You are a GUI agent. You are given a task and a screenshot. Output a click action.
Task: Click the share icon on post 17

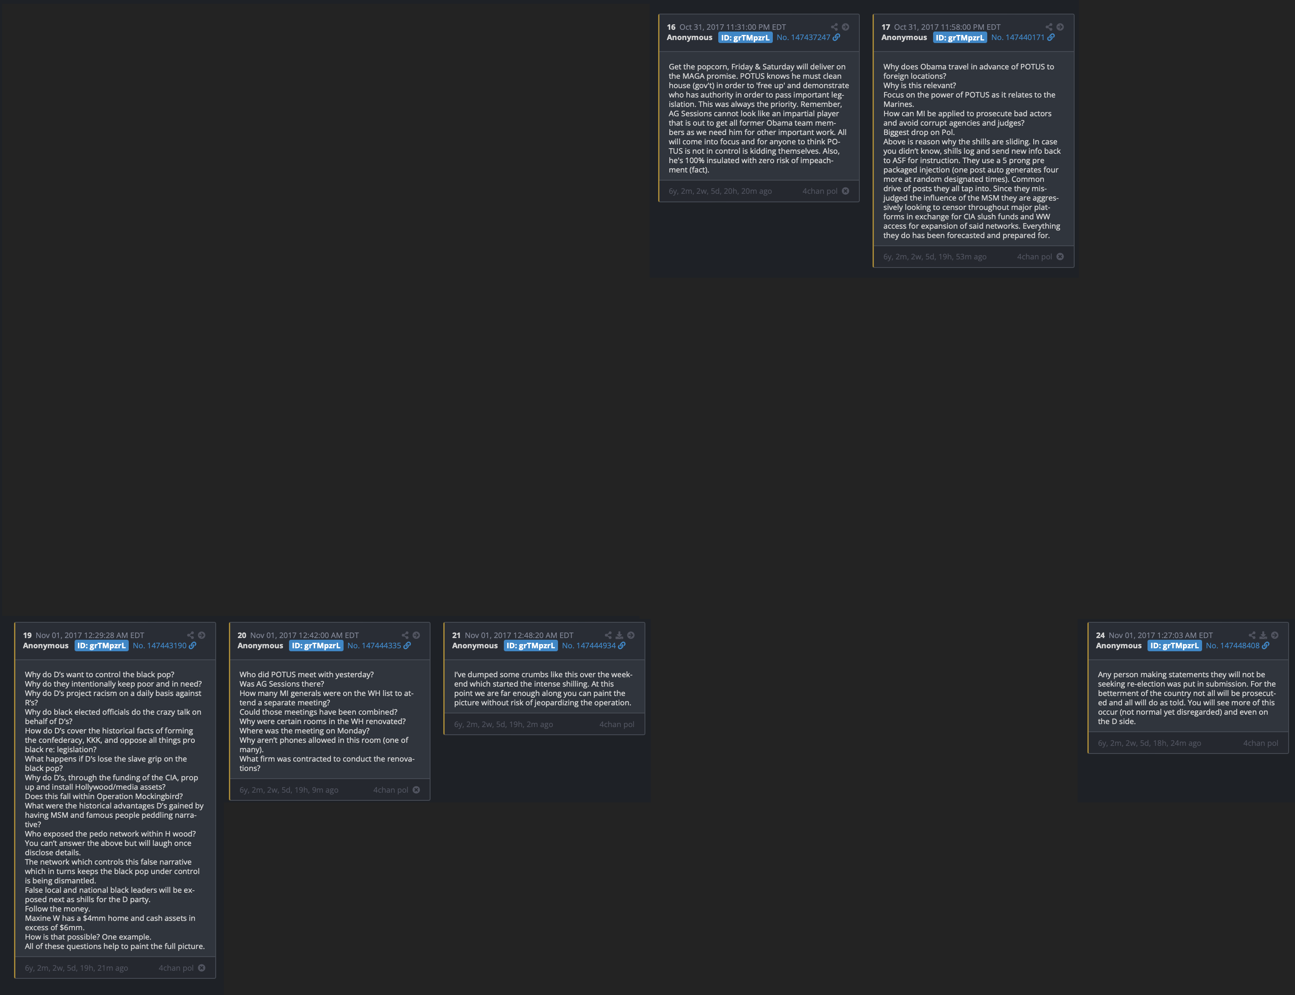click(1049, 27)
